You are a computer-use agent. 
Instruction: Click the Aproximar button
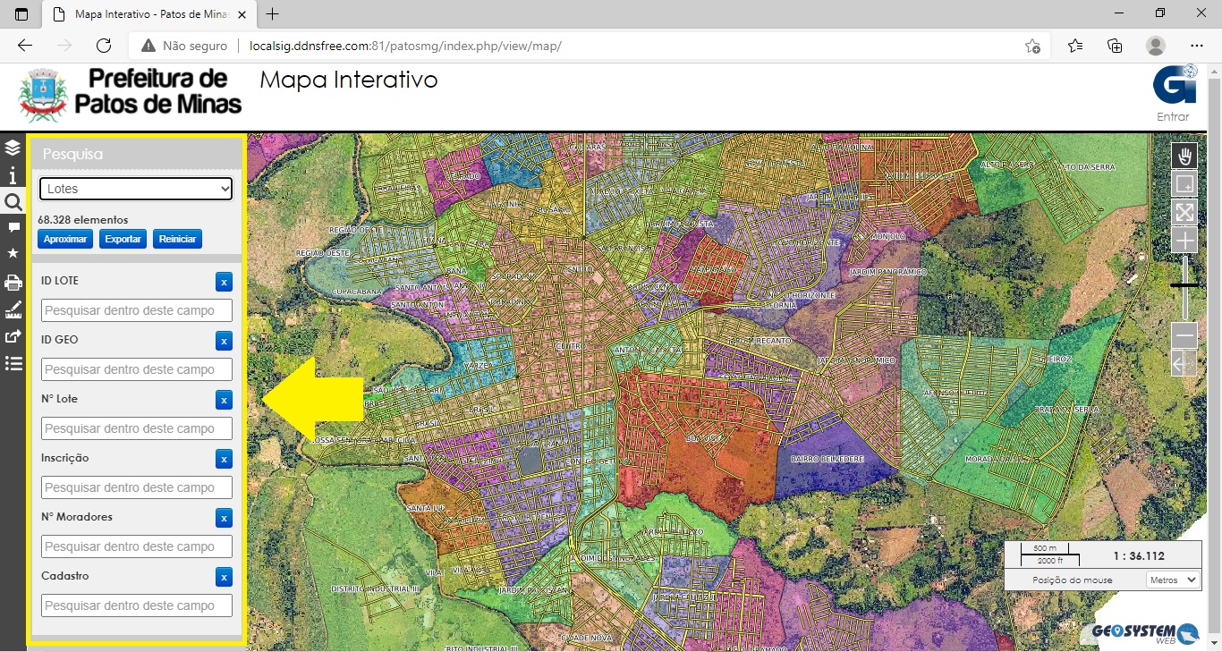click(65, 239)
